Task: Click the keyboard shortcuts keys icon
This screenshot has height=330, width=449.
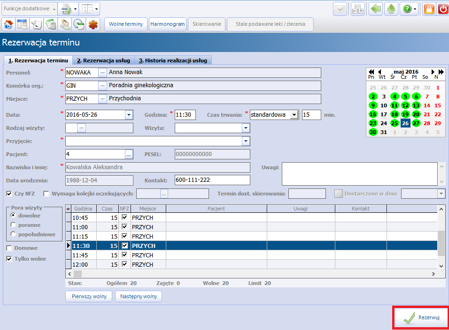Action: click(358, 9)
